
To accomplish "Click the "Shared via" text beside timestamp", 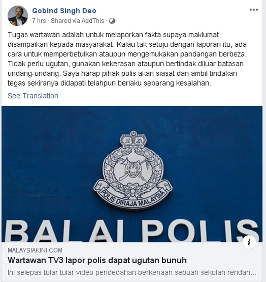I will coord(66,21).
